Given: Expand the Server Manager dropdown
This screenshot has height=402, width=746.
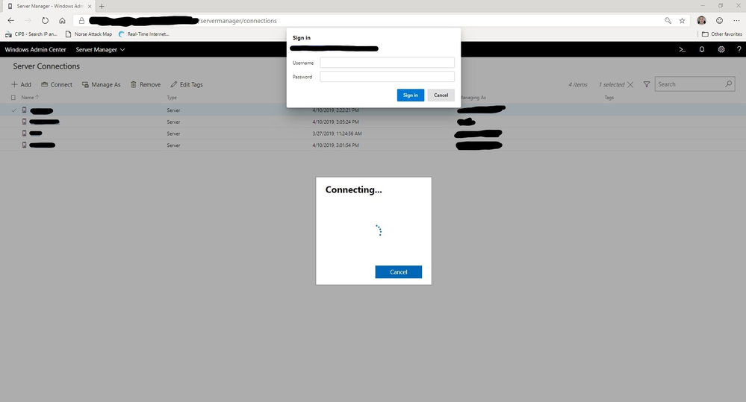Looking at the screenshot, I should tap(100, 49).
